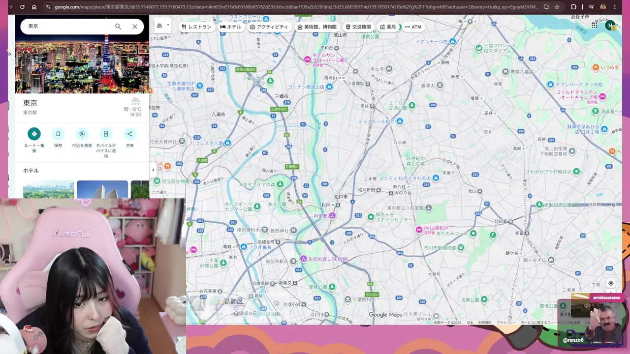This screenshot has width=630, height=354.
Task: Open the Google account avatar
Action: pos(610,26)
